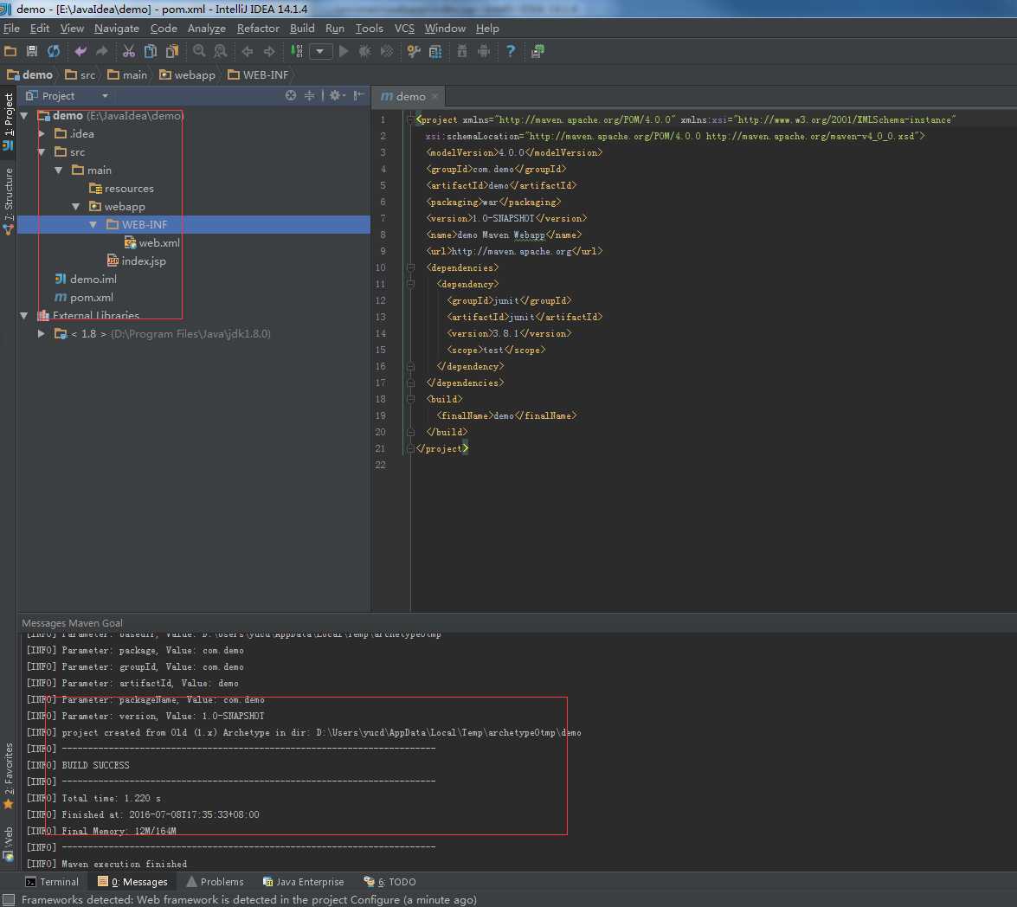Viewport: 1017px width, 907px height.
Task: Click the Redo arrow icon
Action: point(102,51)
